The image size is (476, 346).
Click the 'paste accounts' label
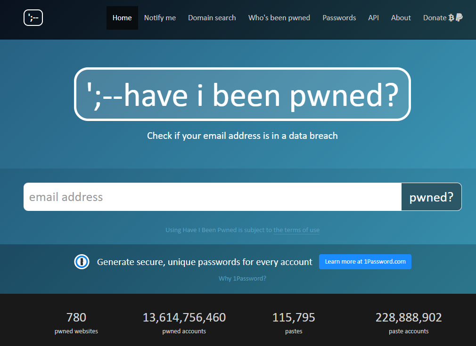tap(409, 331)
